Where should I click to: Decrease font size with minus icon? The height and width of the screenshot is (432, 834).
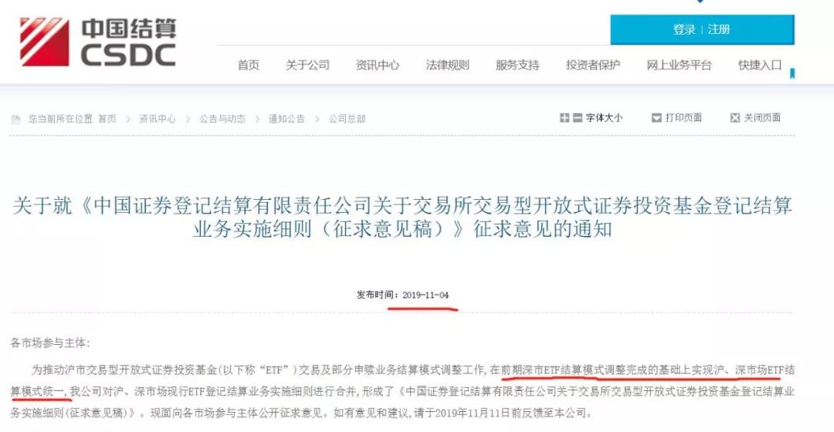click(577, 117)
